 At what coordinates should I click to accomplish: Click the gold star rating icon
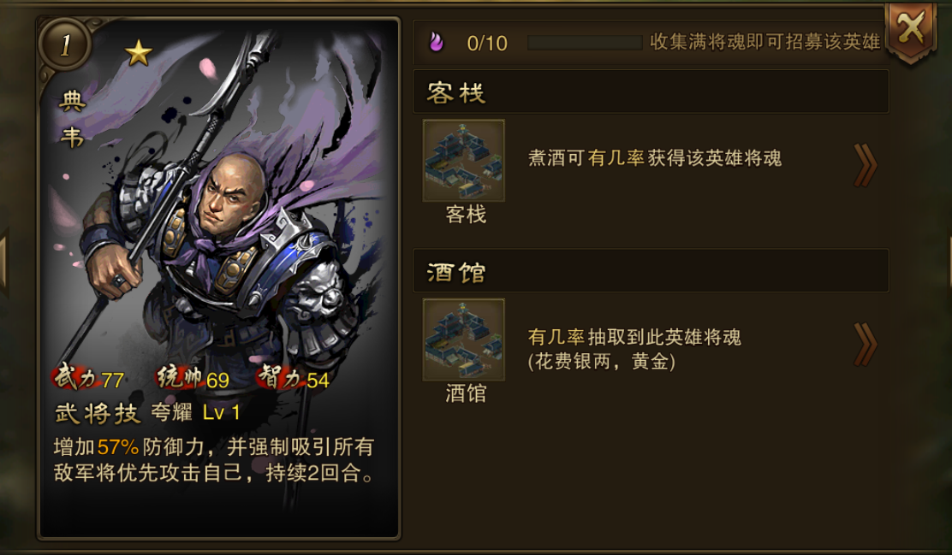click(139, 53)
